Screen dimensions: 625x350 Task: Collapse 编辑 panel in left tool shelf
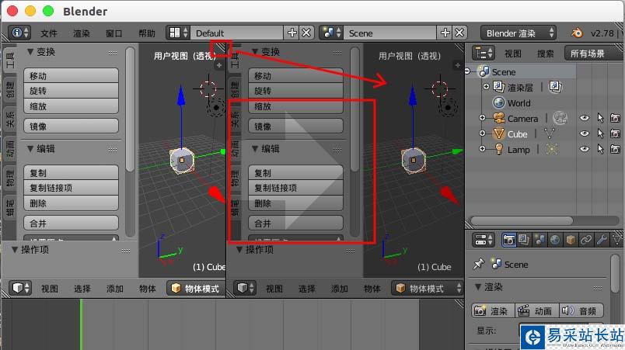(30, 149)
